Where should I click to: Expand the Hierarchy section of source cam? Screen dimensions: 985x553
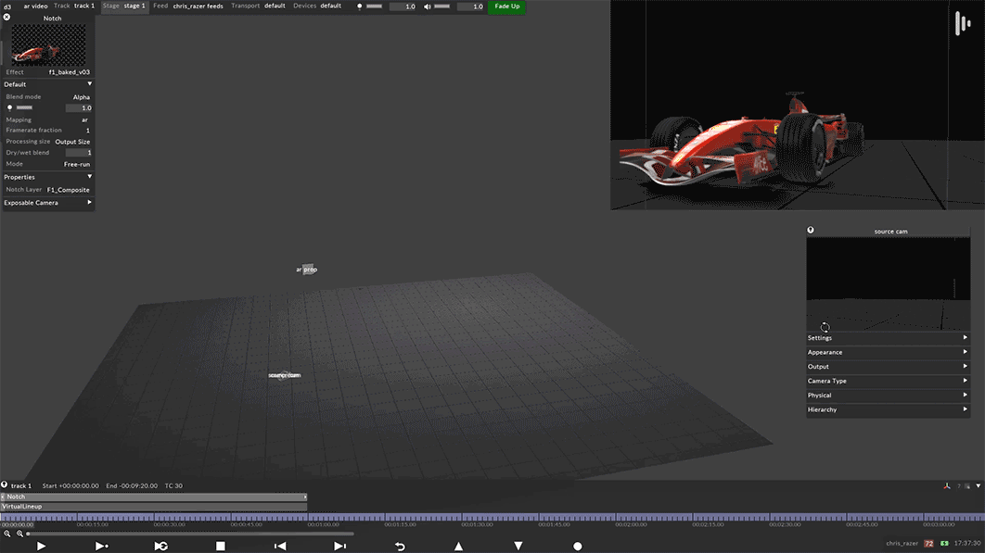pos(888,409)
